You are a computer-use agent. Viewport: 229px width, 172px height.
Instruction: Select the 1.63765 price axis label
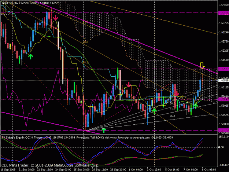[224, 23]
